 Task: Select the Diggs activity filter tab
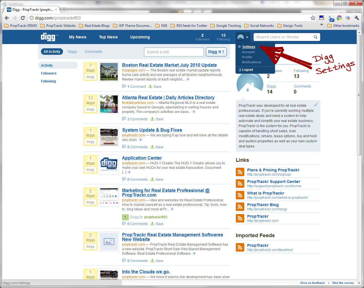(72, 51)
